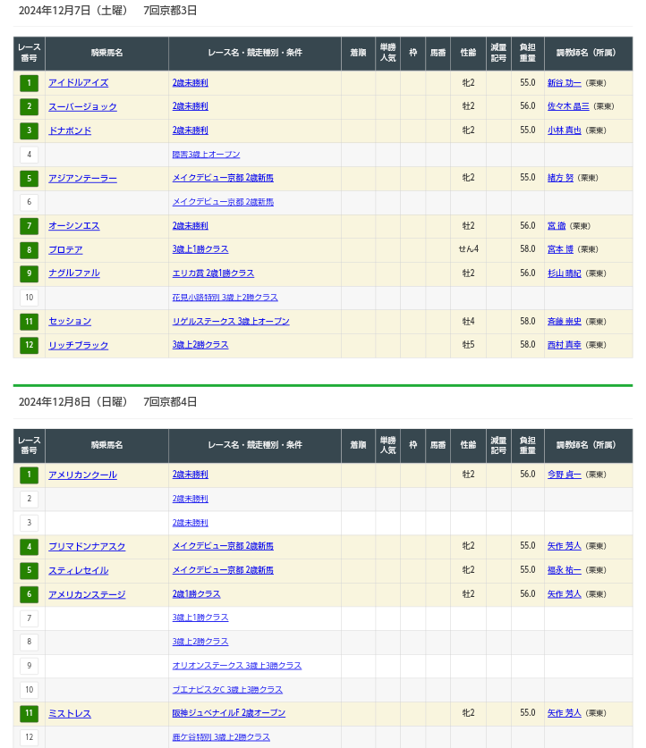The height and width of the screenshot is (748, 646).
Task: Open リッチブラック horse link
Action: pos(79,345)
